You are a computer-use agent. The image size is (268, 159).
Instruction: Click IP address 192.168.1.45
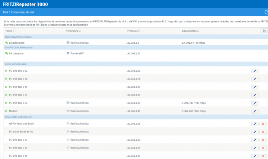click(x=133, y=111)
